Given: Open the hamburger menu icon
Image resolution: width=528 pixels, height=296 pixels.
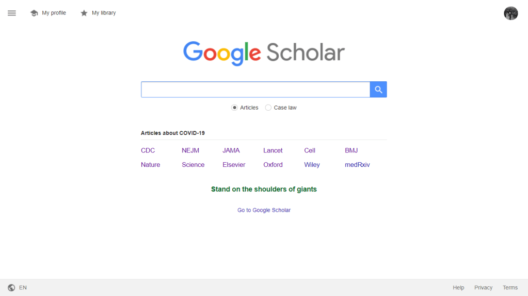Looking at the screenshot, I should tap(12, 13).
